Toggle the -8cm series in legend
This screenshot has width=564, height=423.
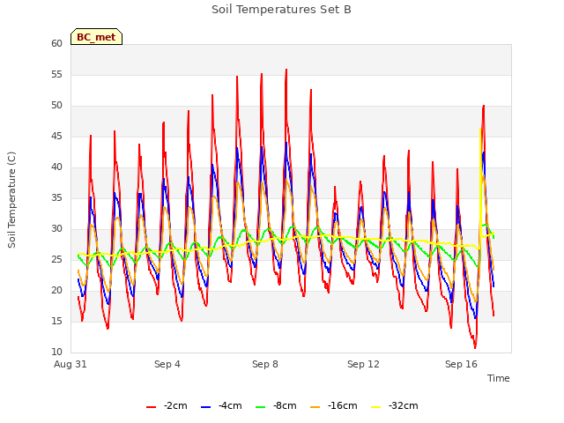(x=276, y=405)
